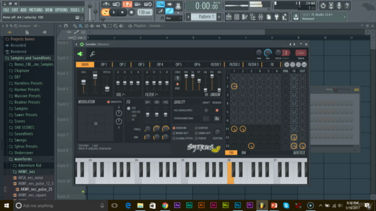Collapse the waveforms folder
376x211 pixels.
21,159
